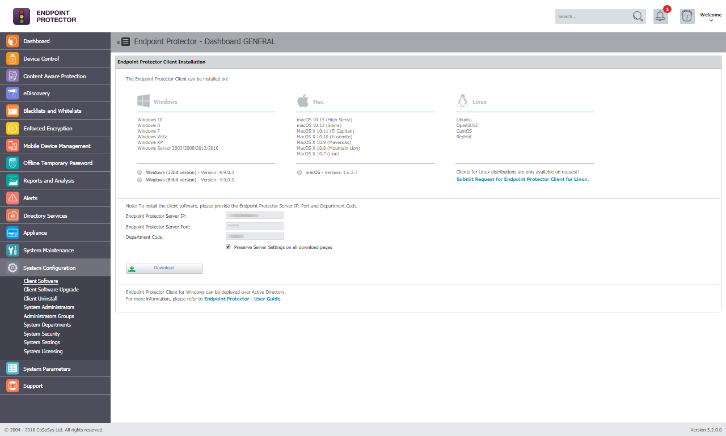Click the Blacklists and Whitelists icon
This screenshot has width=726, height=436.
[12, 111]
